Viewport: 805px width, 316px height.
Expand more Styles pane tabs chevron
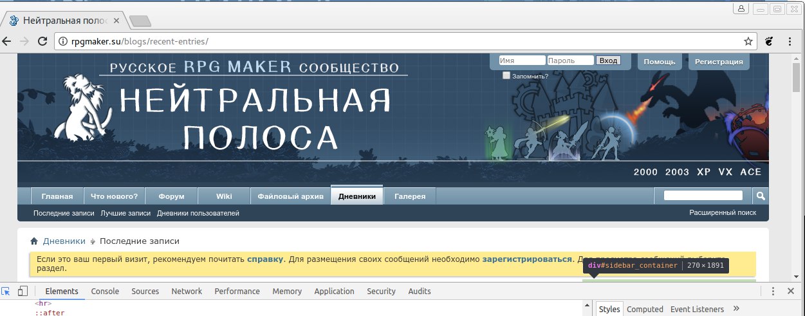[x=737, y=309]
